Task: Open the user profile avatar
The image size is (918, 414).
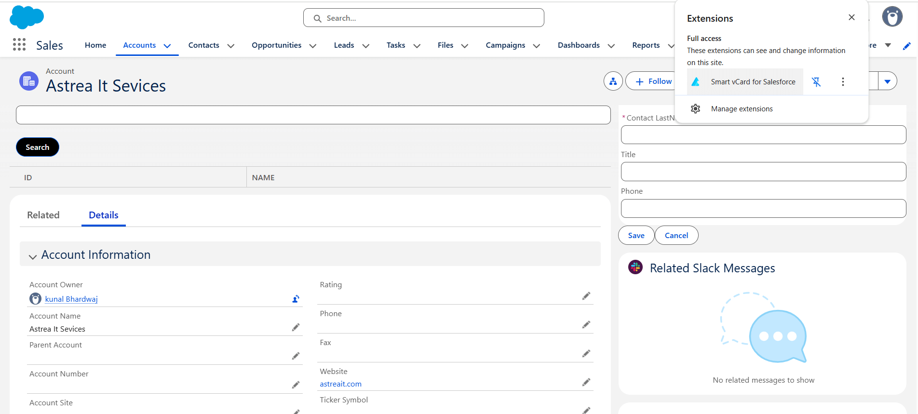Action: [892, 17]
